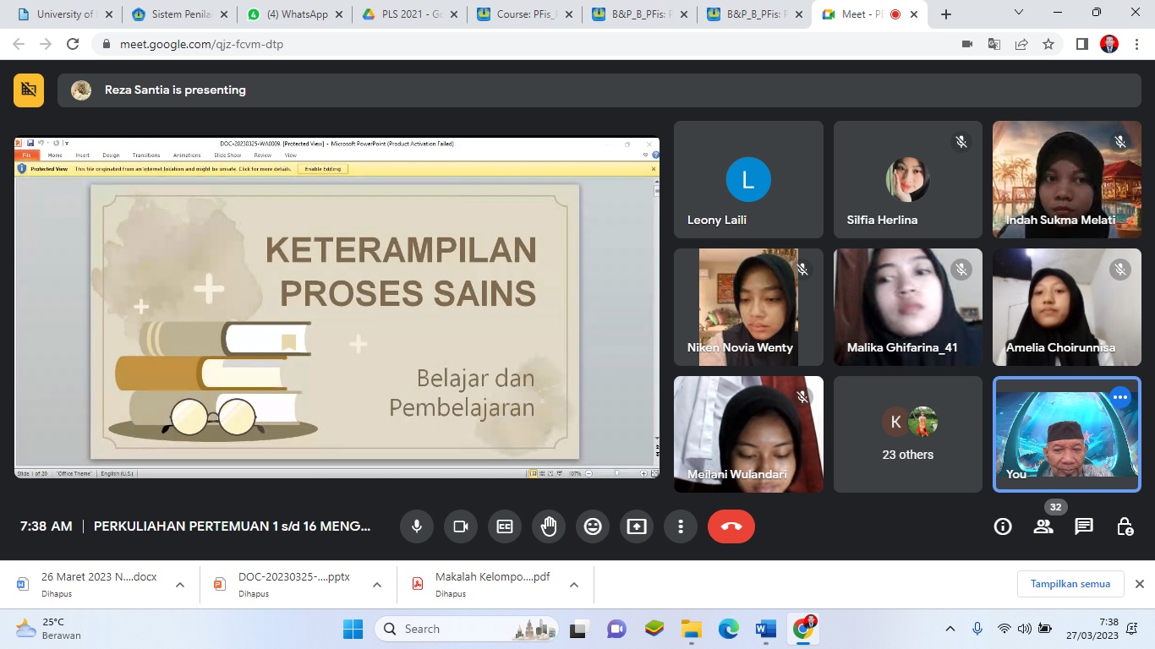Open host controls lock icon
Image resolution: width=1155 pixels, height=649 pixels.
click(x=1125, y=526)
